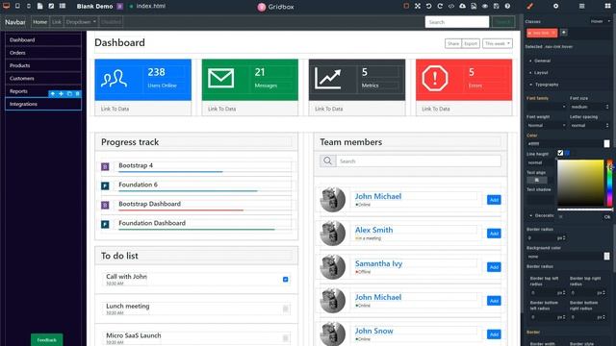Click the Foundation 6 project icon
The width and height of the screenshot is (616, 346).
tap(105, 185)
